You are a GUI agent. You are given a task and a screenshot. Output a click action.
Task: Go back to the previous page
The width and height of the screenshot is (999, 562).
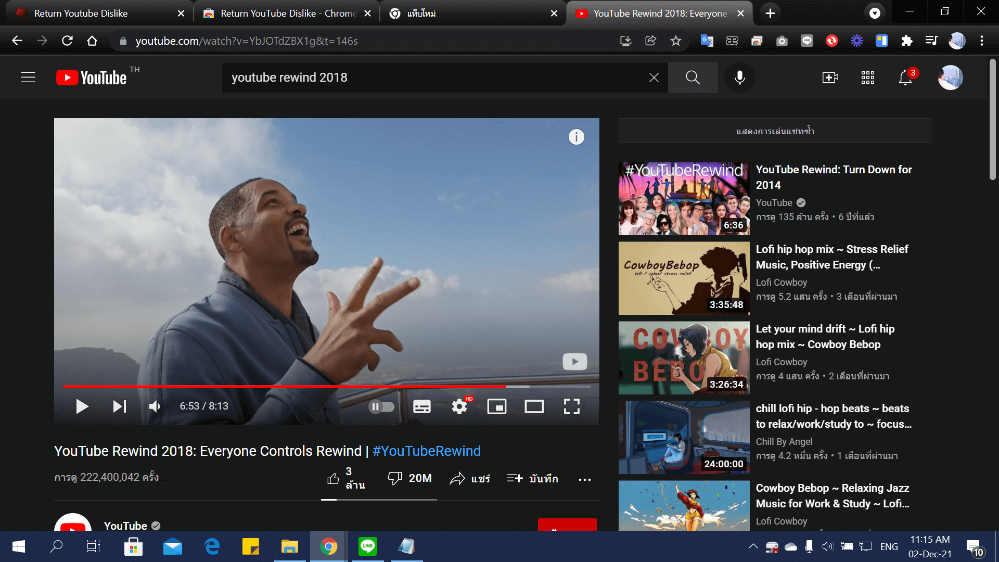(x=17, y=41)
